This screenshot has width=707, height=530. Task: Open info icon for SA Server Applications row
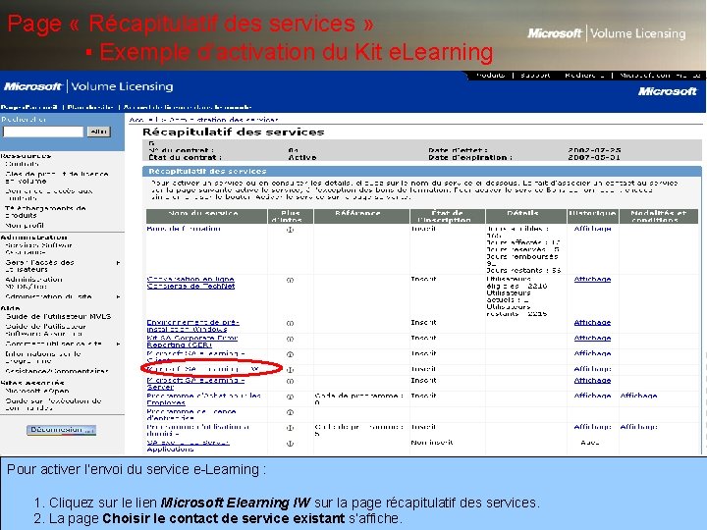tap(290, 444)
